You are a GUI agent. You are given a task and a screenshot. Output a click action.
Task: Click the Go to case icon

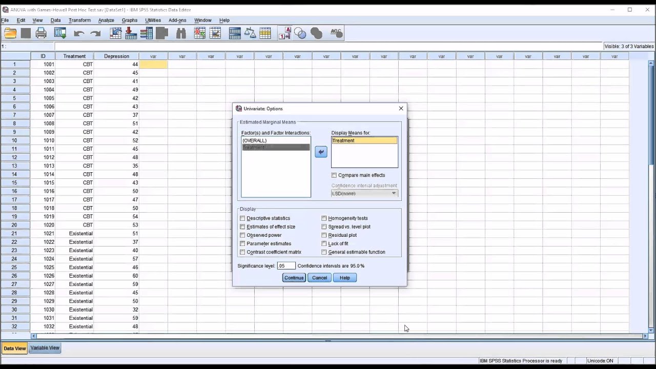coord(116,33)
